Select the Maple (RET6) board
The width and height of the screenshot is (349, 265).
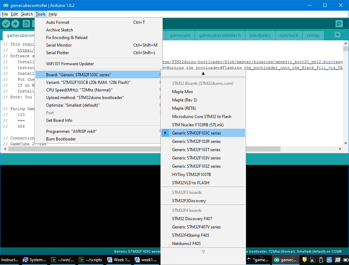pos(203,108)
